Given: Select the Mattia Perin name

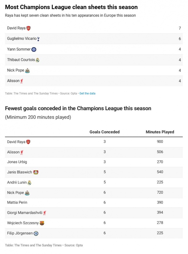Looking at the screenshot, I should (17, 202).
